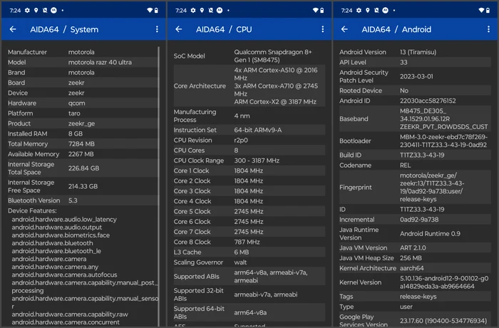Select the Fingerprint label
Image resolution: width=499 pixels, height=328 pixels.
click(356, 188)
